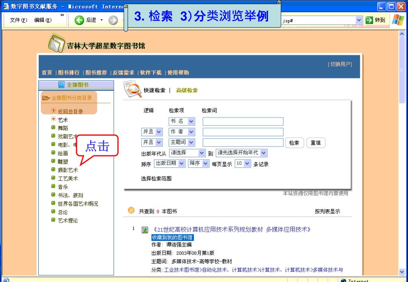This screenshot has width=408, height=282.
Task: Click the book icon beside 全部图书
Action: [61, 84]
